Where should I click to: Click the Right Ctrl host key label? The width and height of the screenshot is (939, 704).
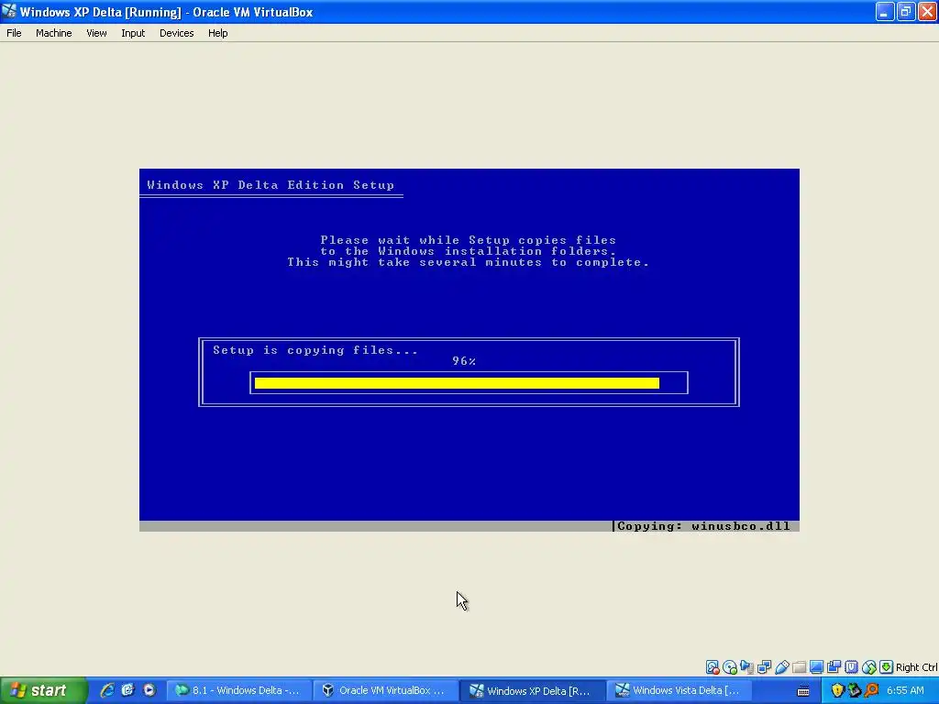point(916,667)
